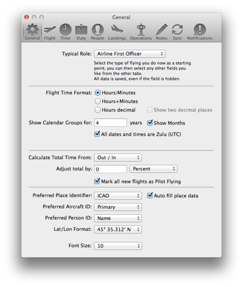Screen dimensions: 243x287
Task: Select the Hours+Minutes radio button
Action: pos(98,101)
